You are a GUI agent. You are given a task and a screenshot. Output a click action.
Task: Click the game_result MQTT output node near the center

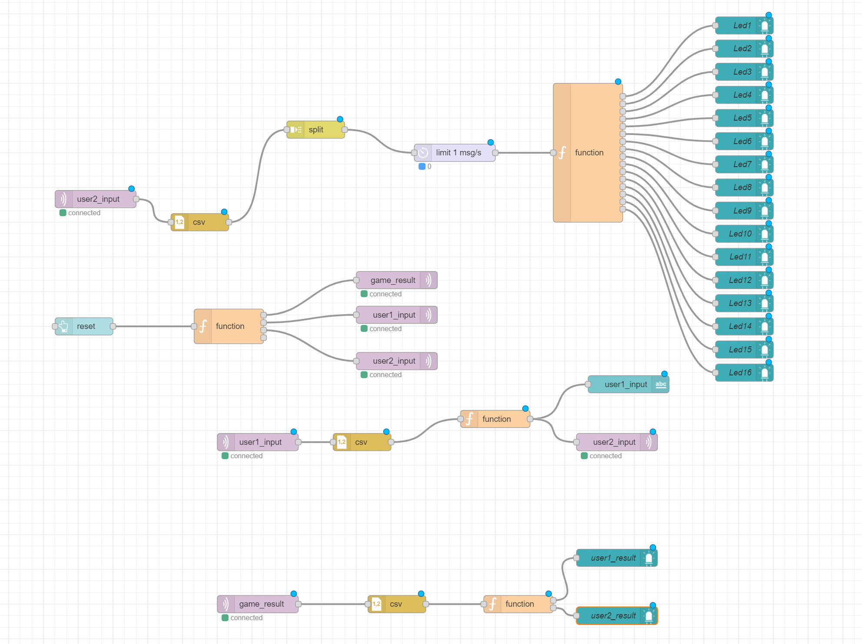(x=392, y=280)
